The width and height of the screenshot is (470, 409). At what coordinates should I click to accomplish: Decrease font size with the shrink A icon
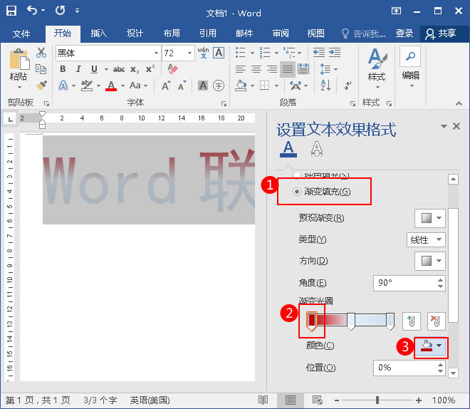182,86
